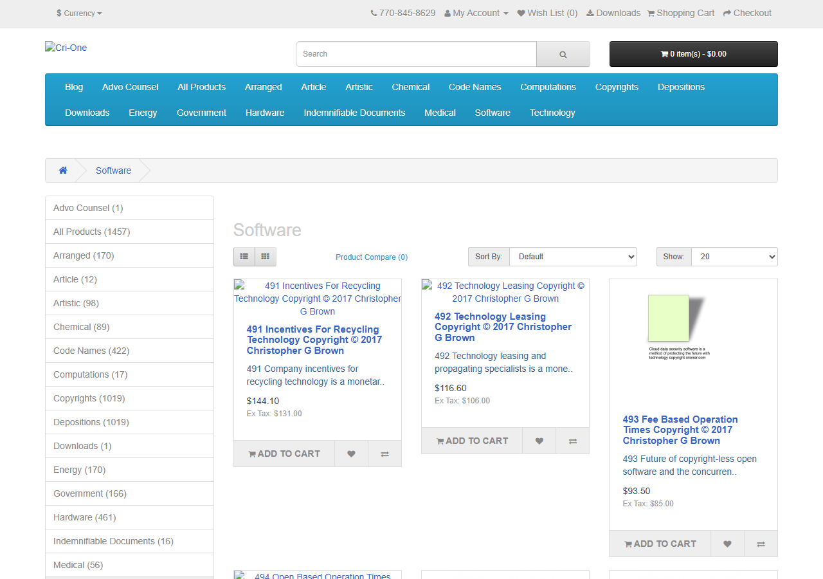
Task: Open Advo Counsel in navigation bar
Action: [130, 87]
